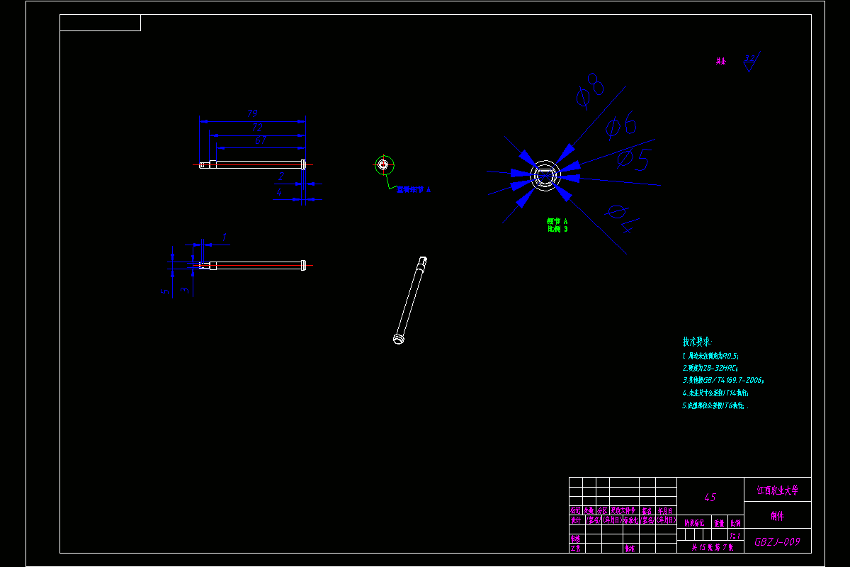The width and height of the screenshot is (850, 567).
Task: Click the '设计' row label in the title block
Action: 576,520
